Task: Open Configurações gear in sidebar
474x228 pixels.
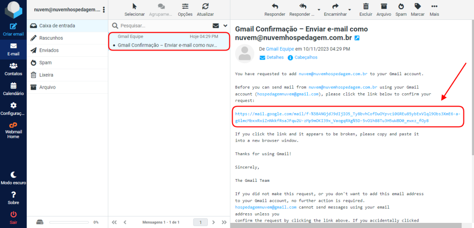Action: click(13, 109)
